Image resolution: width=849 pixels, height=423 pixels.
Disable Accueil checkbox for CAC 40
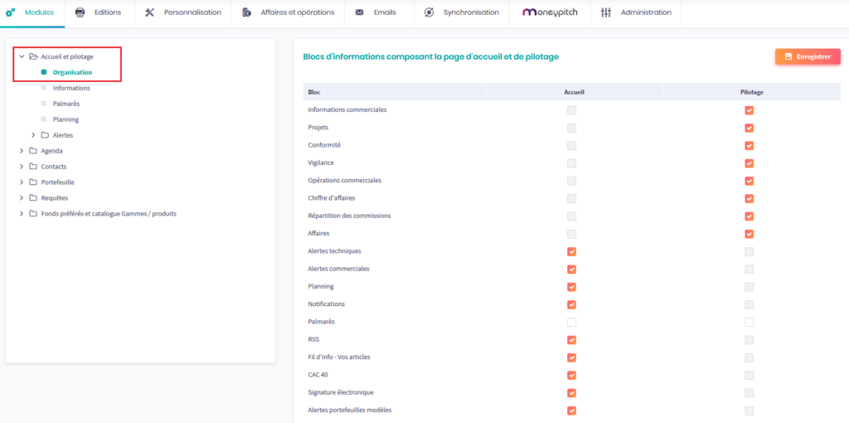point(571,375)
